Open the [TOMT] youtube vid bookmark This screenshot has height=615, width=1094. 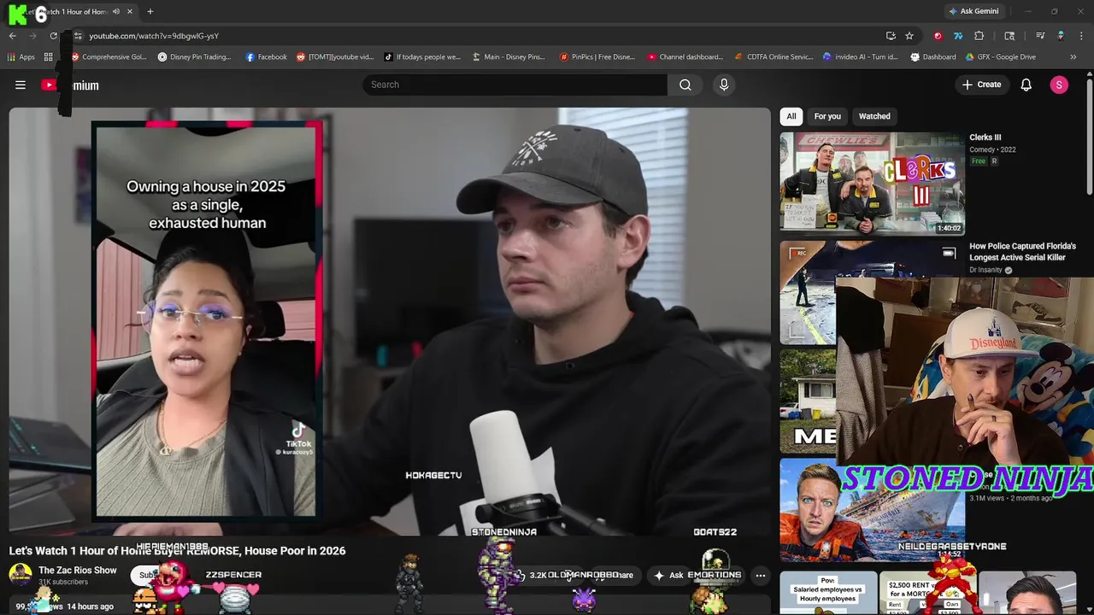tap(335, 57)
